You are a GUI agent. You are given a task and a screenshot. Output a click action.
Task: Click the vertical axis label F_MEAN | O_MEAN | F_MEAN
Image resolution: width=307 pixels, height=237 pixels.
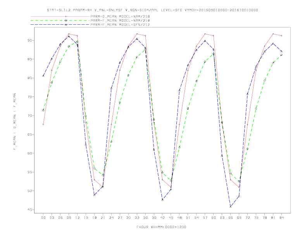tap(15, 122)
